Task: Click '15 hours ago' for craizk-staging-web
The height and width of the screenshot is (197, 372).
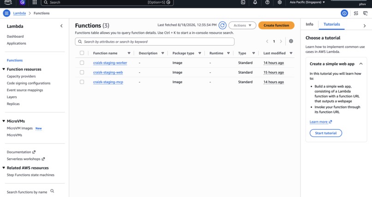Action: tap(274, 72)
